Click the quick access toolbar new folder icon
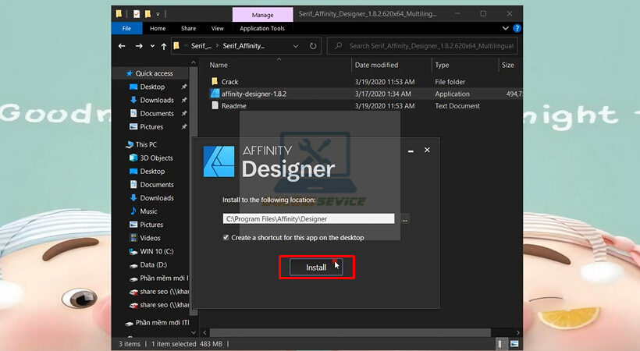 (x=148, y=14)
